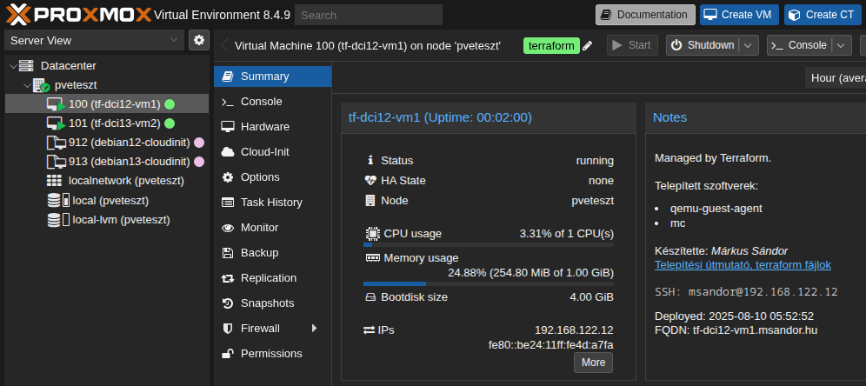The image size is (866, 386).
Task: Select local-lvm (pveteszt) storage
Action: [x=107, y=220]
